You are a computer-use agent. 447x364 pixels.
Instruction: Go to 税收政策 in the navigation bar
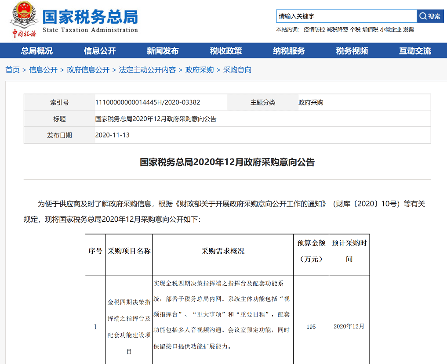pyautogui.click(x=226, y=51)
